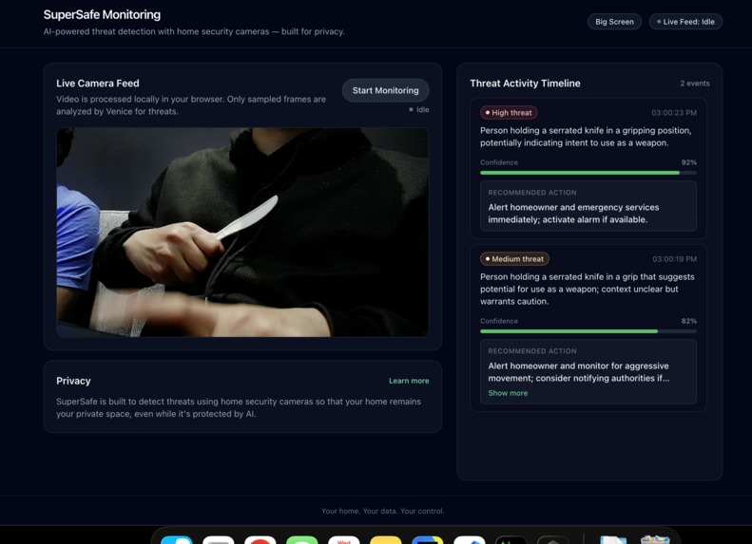Click the Medium threat badge
Screen dimensions: 752x544
point(514,259)
